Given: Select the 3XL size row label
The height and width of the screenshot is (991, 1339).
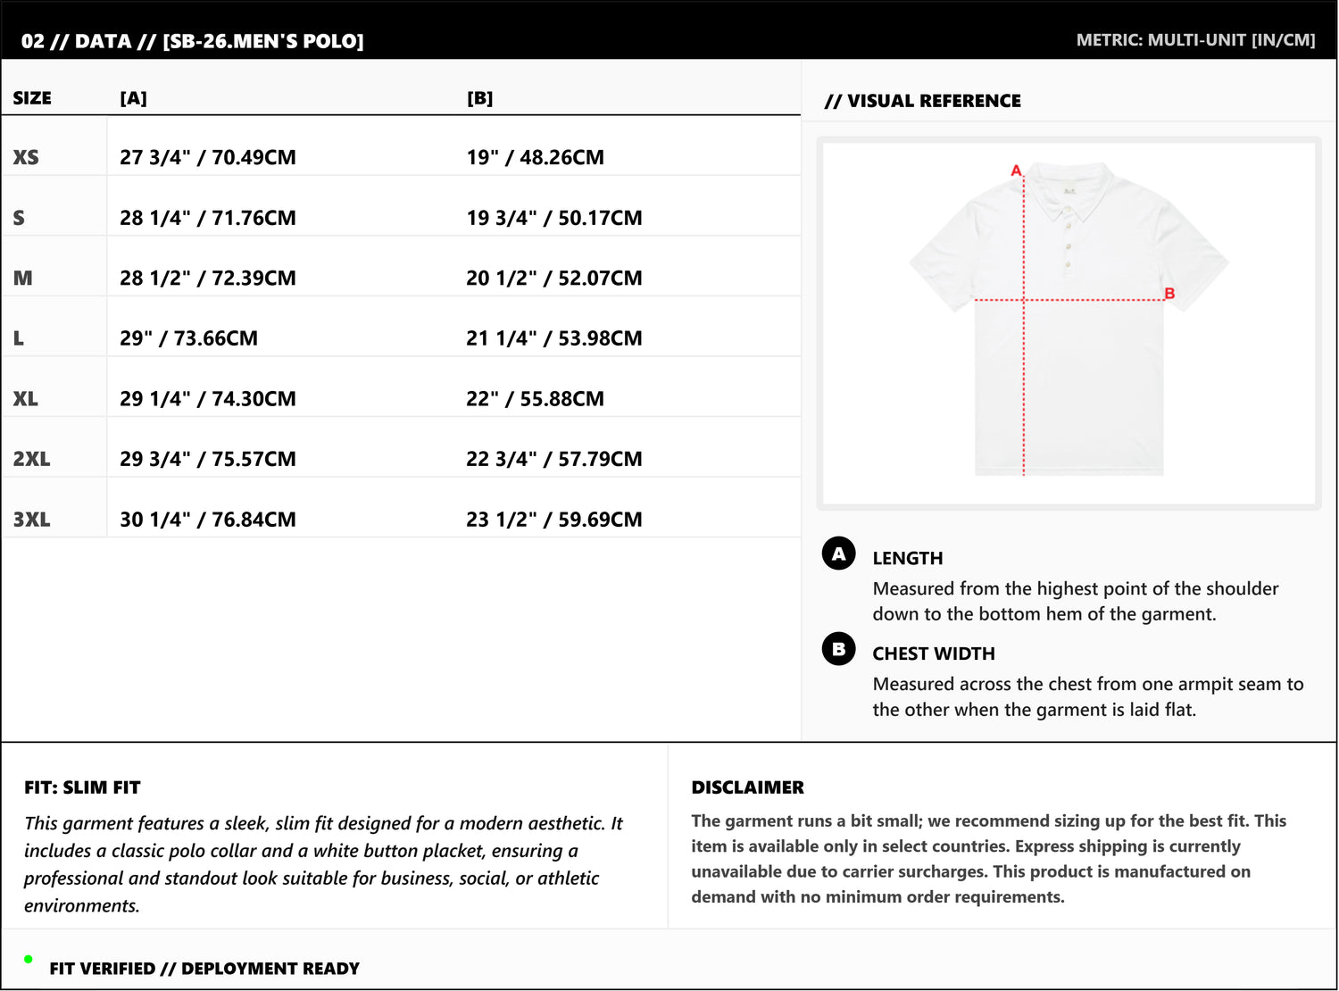Looking at the screenshot, I should [x=31, y=519].
